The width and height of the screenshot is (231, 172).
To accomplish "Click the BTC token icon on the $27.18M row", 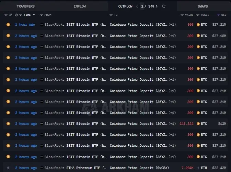I will 198,36.
